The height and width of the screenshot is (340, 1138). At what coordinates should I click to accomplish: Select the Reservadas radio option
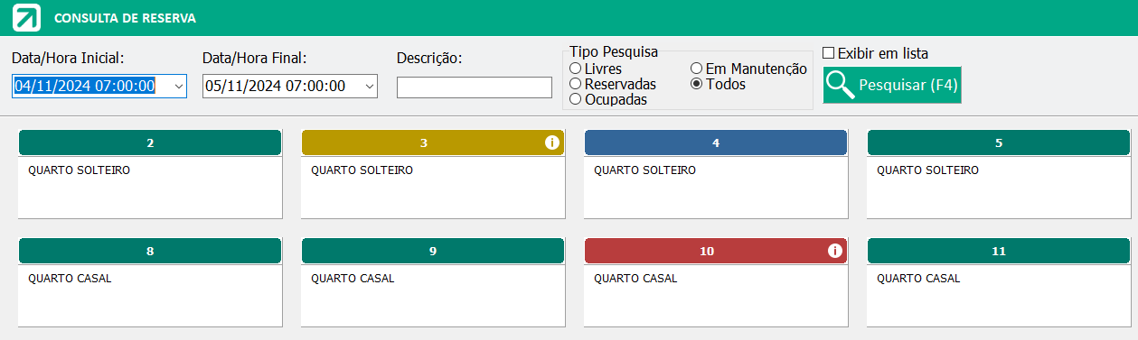click(575, 84)
